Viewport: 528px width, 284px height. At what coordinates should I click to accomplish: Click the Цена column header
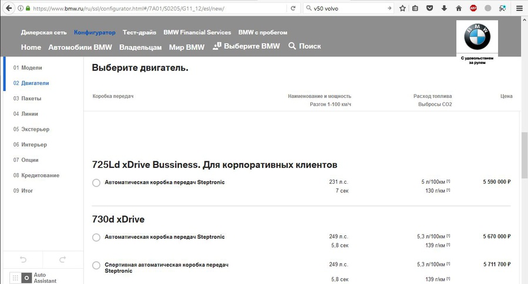click(506, 96)
